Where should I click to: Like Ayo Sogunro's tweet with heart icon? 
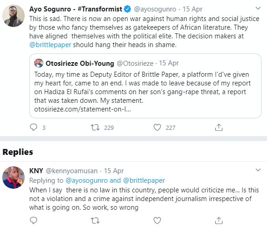[x=157, y=127]
